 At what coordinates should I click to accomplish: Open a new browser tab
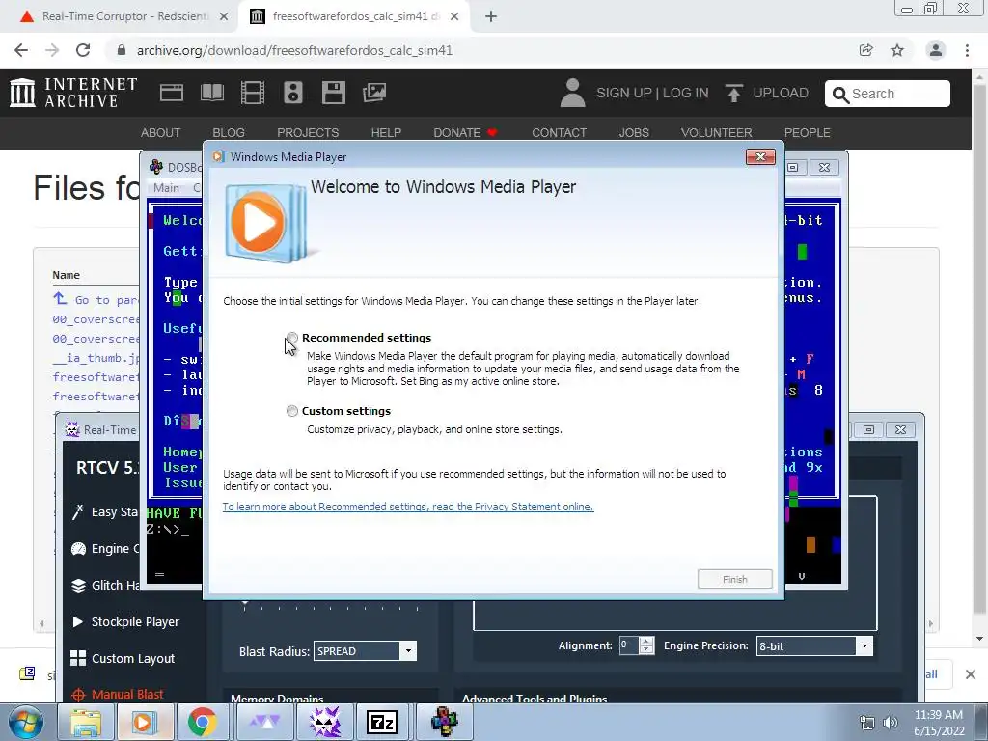coord(491,17)
